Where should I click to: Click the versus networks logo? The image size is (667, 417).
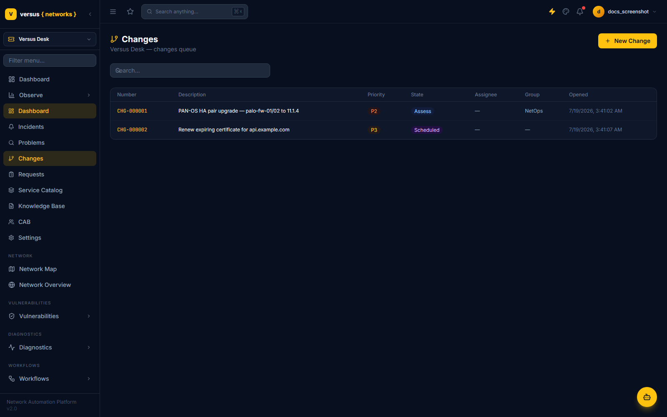tap(41, 14)
